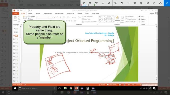Switch to the INSERT ribbon tab
This screenshot has height=95, width=170.
(x=30, y=13)
